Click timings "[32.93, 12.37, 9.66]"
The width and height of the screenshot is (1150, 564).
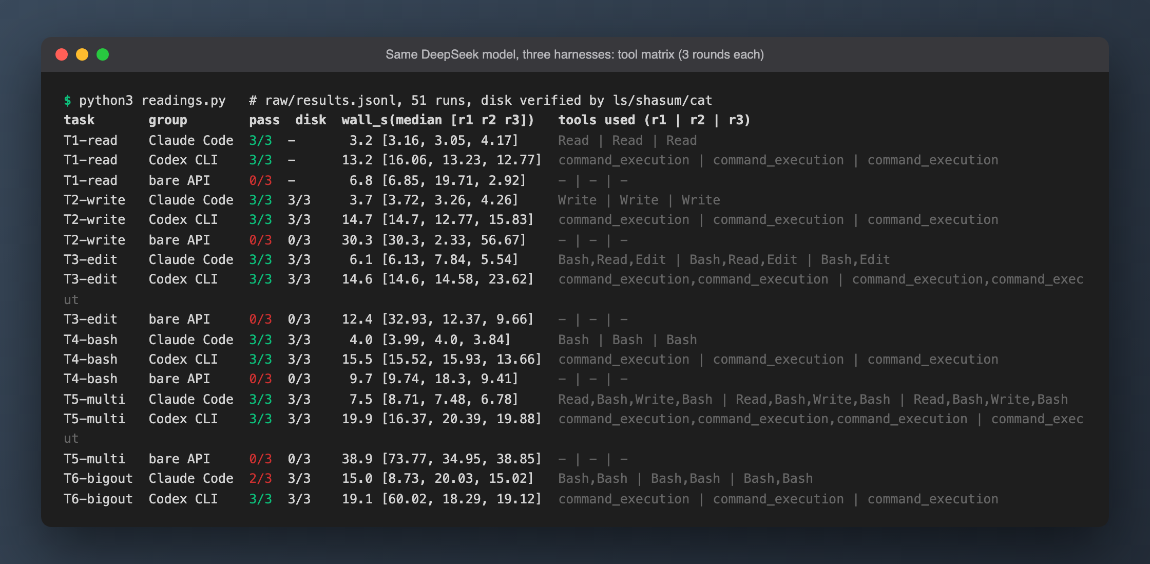[x=458, y=319]
